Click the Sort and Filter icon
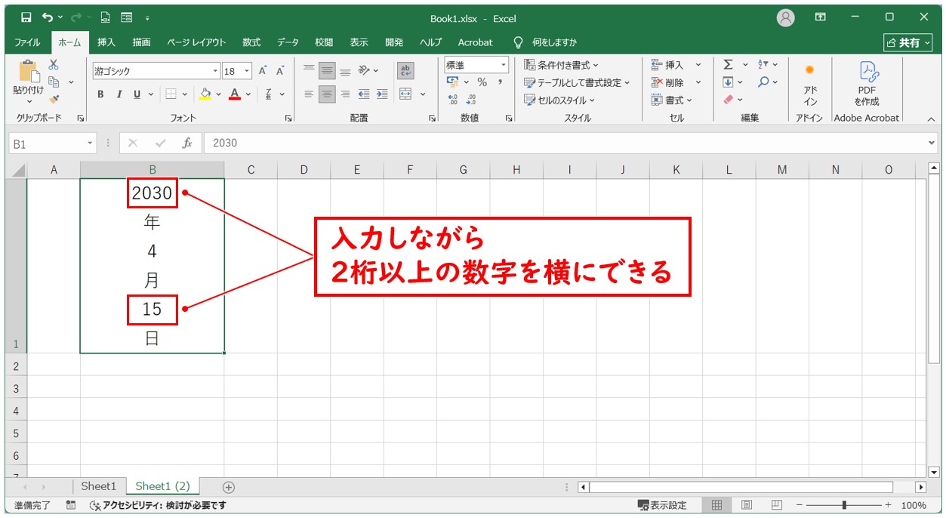This screenshot has width=946, height=518. coord(763,65)
